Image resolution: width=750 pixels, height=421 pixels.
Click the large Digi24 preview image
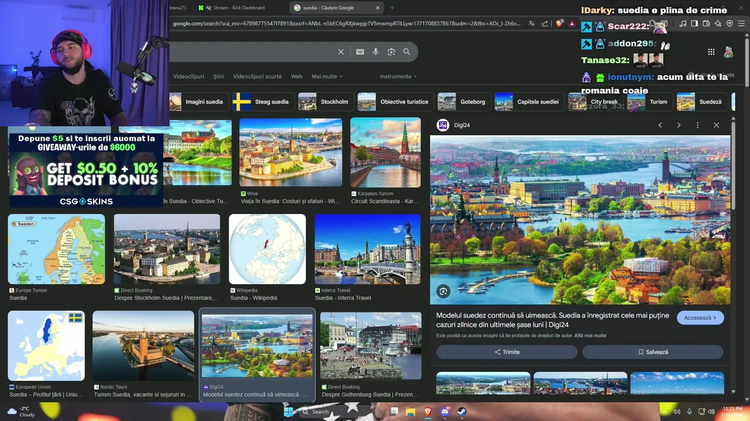(580, 220)
